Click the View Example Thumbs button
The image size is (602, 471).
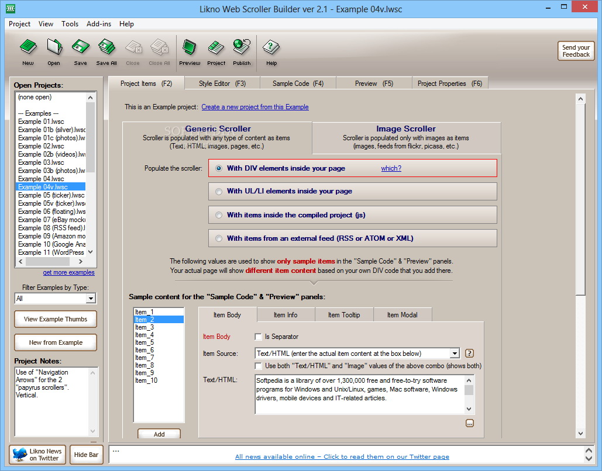tap(56, 319)
